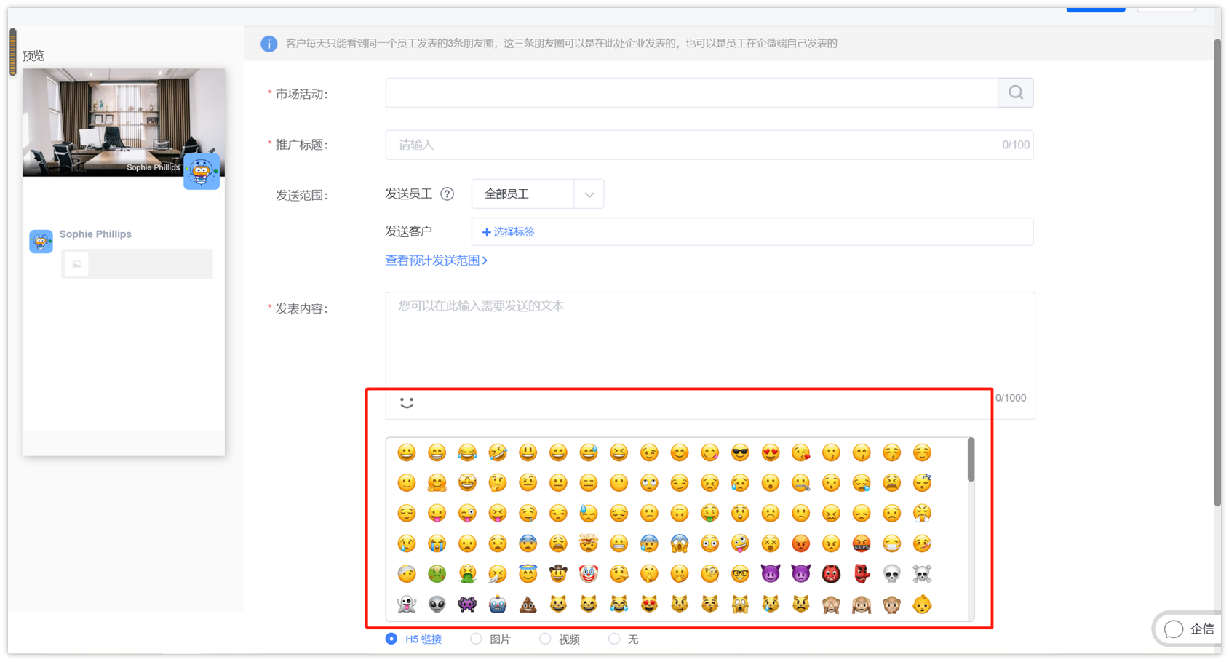
Task: Click the emoji panel scrollbar
Action: click(x=971, y=460)
